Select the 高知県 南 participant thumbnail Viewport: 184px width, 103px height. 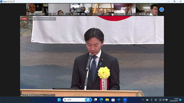(x=147, y=9)
